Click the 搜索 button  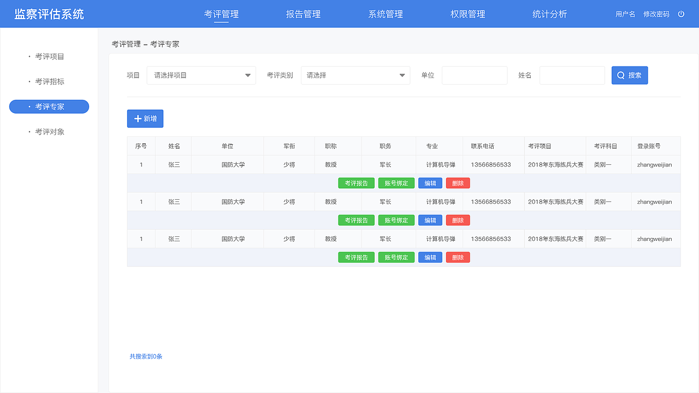pyautogui.click(x=629, y=75)
